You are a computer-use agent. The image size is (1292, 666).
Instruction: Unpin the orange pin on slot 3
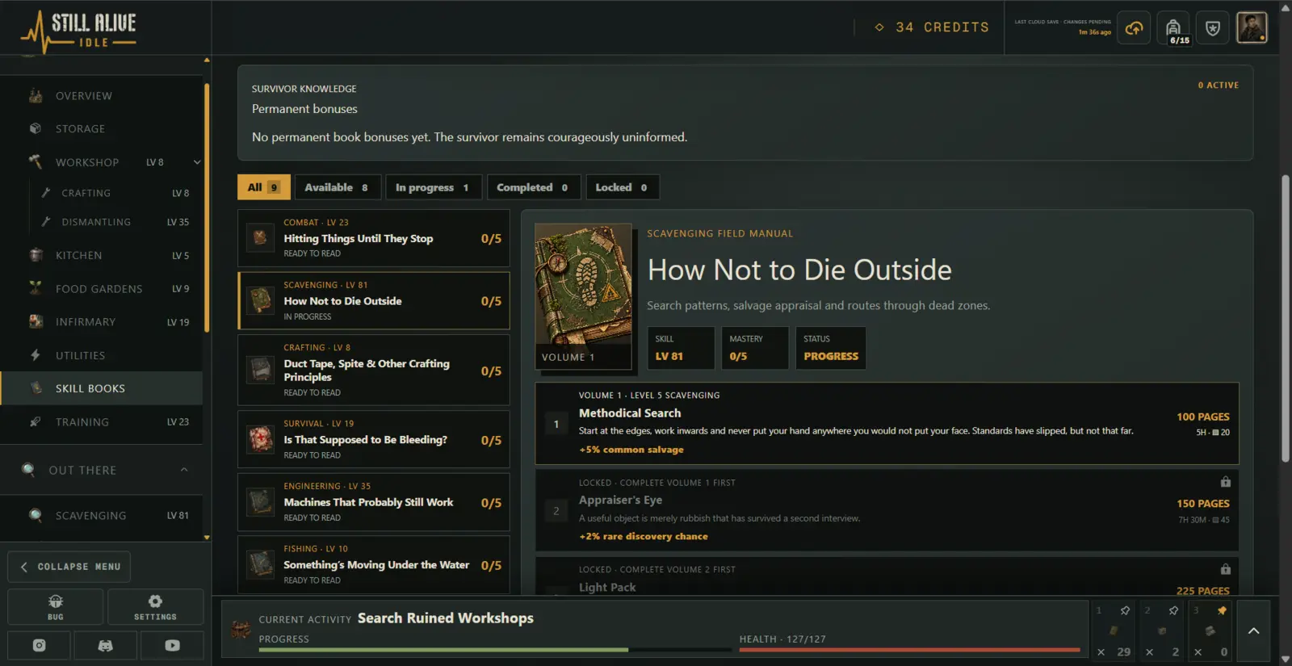pos(1222,610)
